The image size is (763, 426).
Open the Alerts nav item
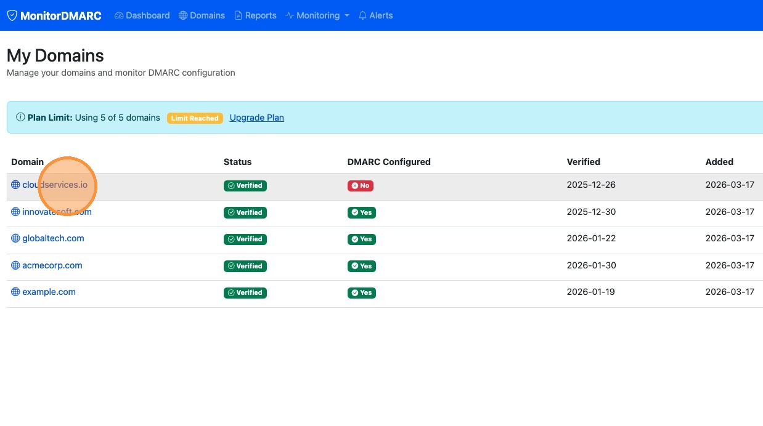(375, 15)
